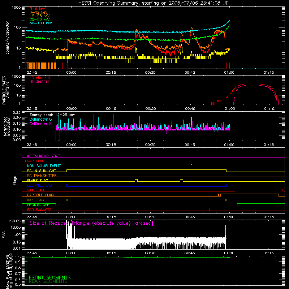The height and width of the screenshot is (289, 289).
Task: Click the SAA FLAG label
Action: click(35, 190)
